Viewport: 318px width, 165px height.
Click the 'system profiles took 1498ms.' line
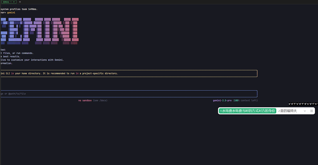pyautogui.click(x=19, y=9)
